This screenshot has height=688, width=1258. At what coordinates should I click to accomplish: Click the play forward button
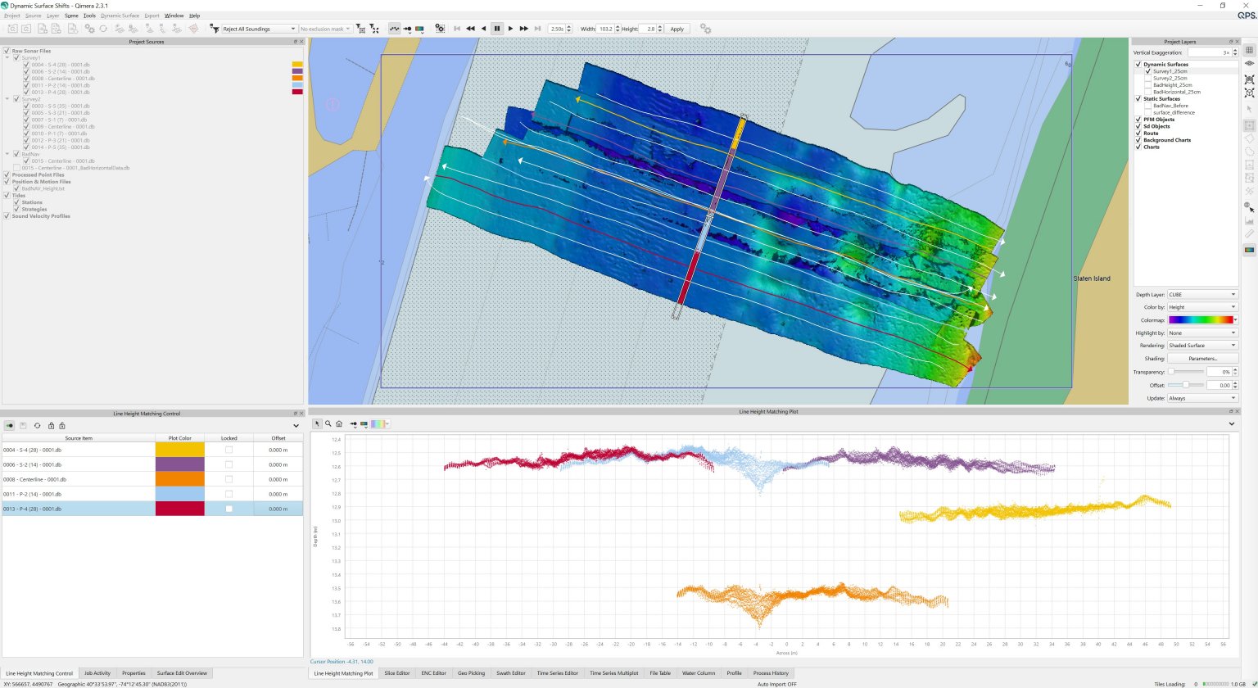510,29
